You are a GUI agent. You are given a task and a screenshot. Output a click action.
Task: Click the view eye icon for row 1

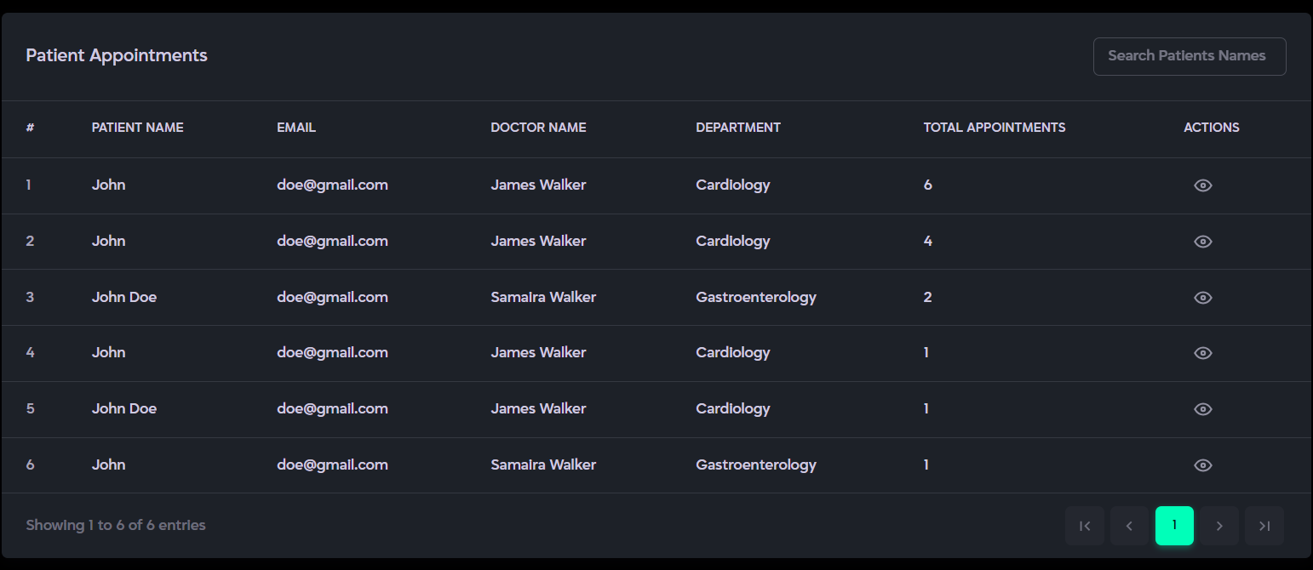tap(1202, 185)
